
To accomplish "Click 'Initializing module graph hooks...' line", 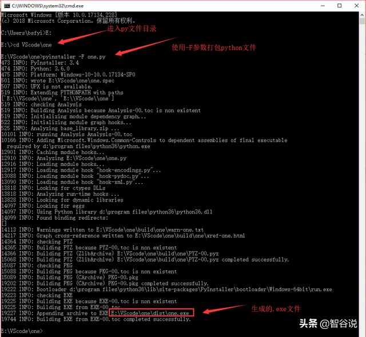I will (66, 122).
